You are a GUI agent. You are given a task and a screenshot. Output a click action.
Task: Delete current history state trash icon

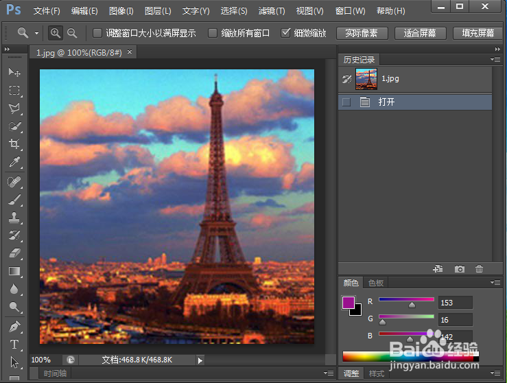479,269
